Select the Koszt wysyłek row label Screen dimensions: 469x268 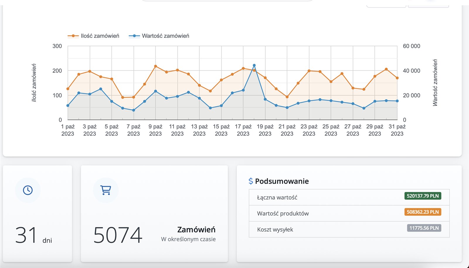pyautogui.click(x=275, y=230)
